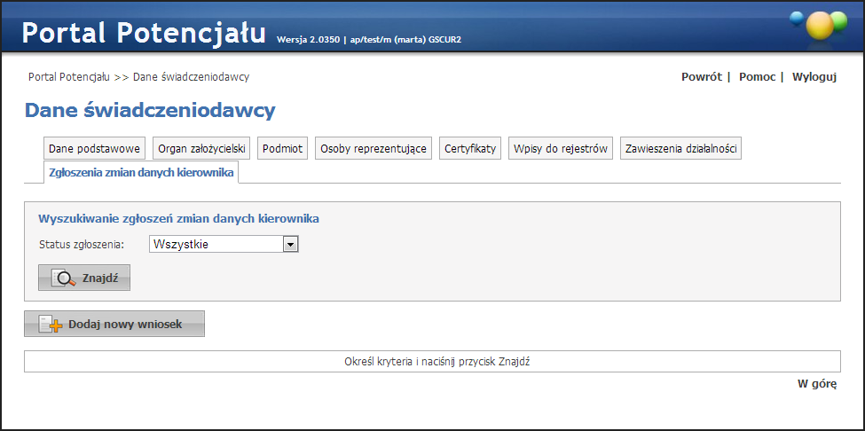The width and height of the screenshot is (865, 431).
Task: Open the Pomoc help link
Action: [x=757, y=77]
